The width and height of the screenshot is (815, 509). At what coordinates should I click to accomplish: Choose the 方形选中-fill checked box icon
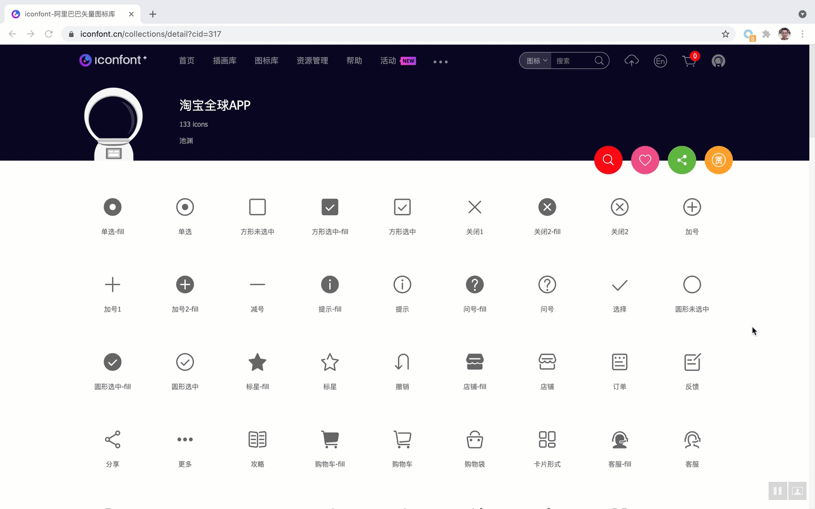coord(330,207)
